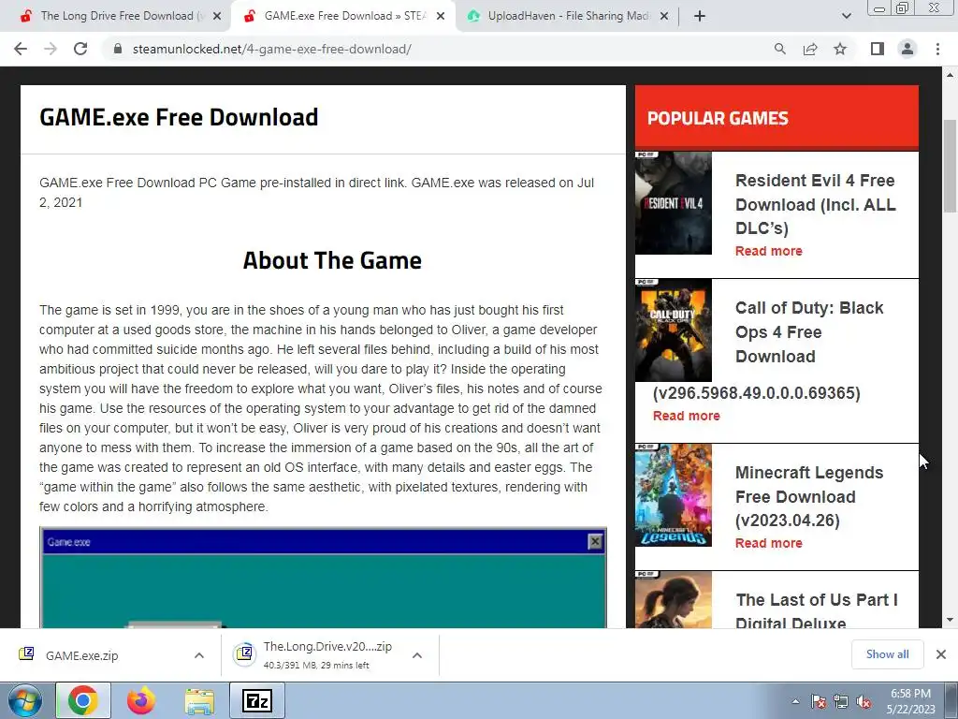Click the About The Game heading
The image size is (958, 719).
tap(332, 260)
